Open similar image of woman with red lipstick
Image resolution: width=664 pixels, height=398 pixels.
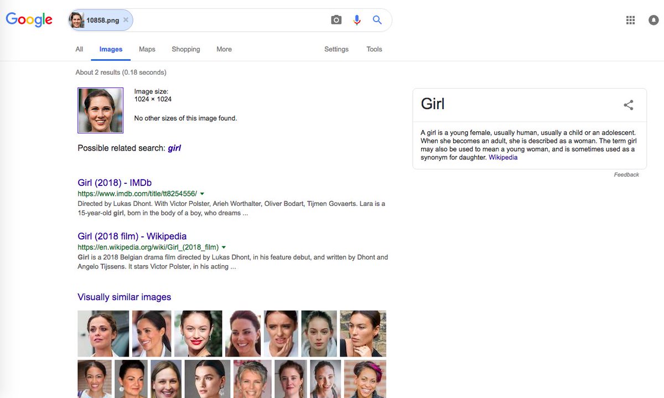pyautogui.click(x=198, y=333)
